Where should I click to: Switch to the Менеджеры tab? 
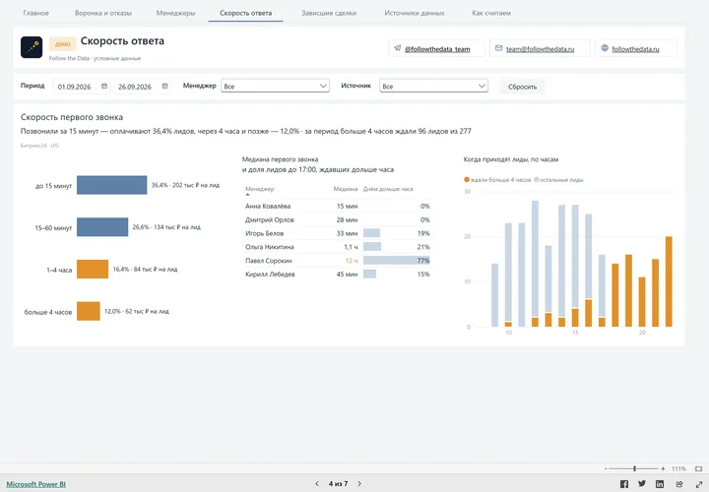click(175, 13)
